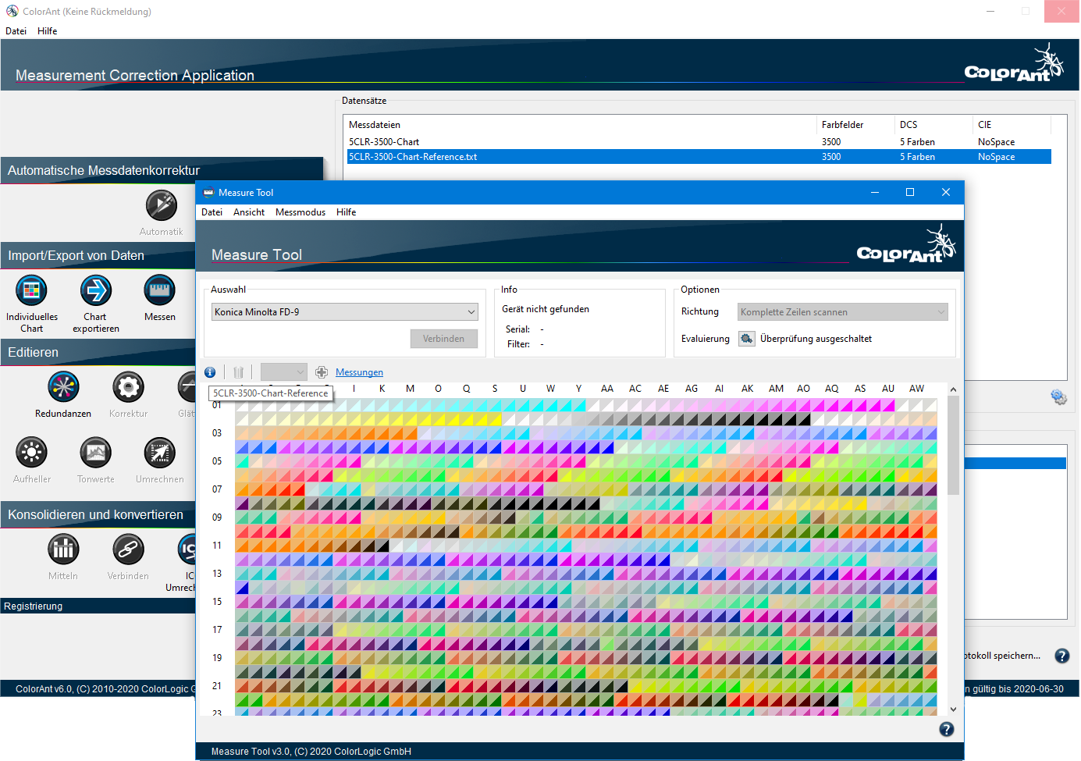Click the Mitteln icon

click(x=63, y=549)
